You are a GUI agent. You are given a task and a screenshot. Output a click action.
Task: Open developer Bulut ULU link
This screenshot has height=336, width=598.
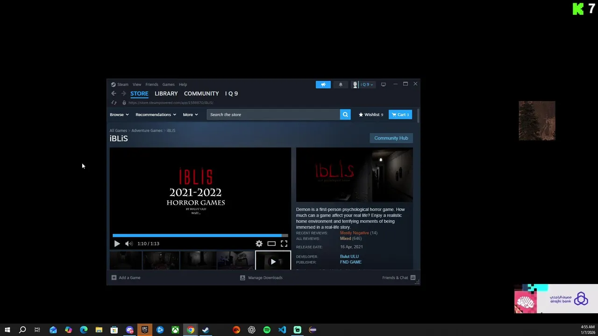click(x=349, y=257)
